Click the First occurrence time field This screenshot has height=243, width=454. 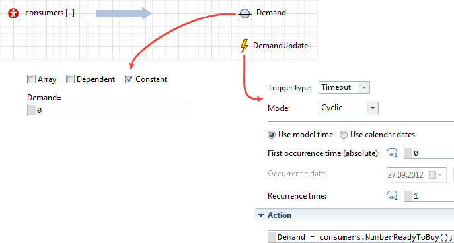pos(429,153)
